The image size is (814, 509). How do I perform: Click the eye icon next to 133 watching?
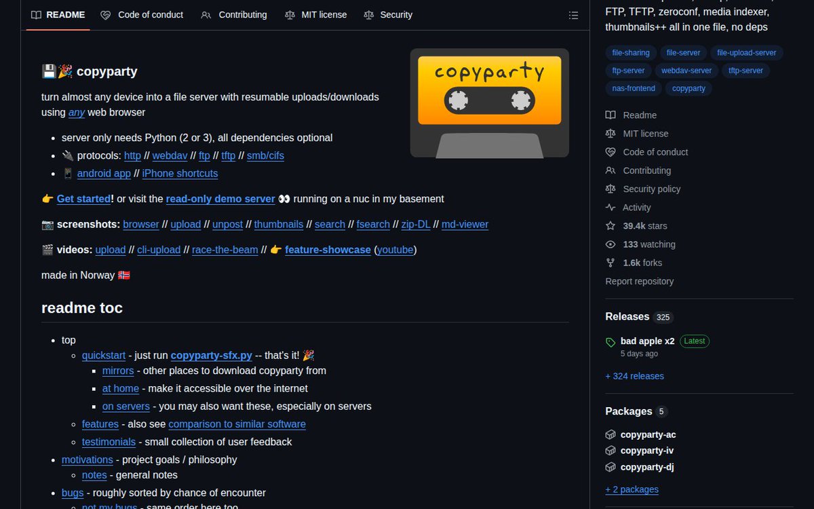(x=610, y=244)
